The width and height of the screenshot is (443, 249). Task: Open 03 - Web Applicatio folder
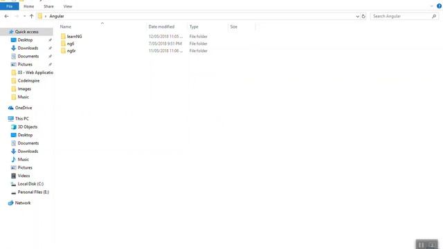[x=35, y=73]
